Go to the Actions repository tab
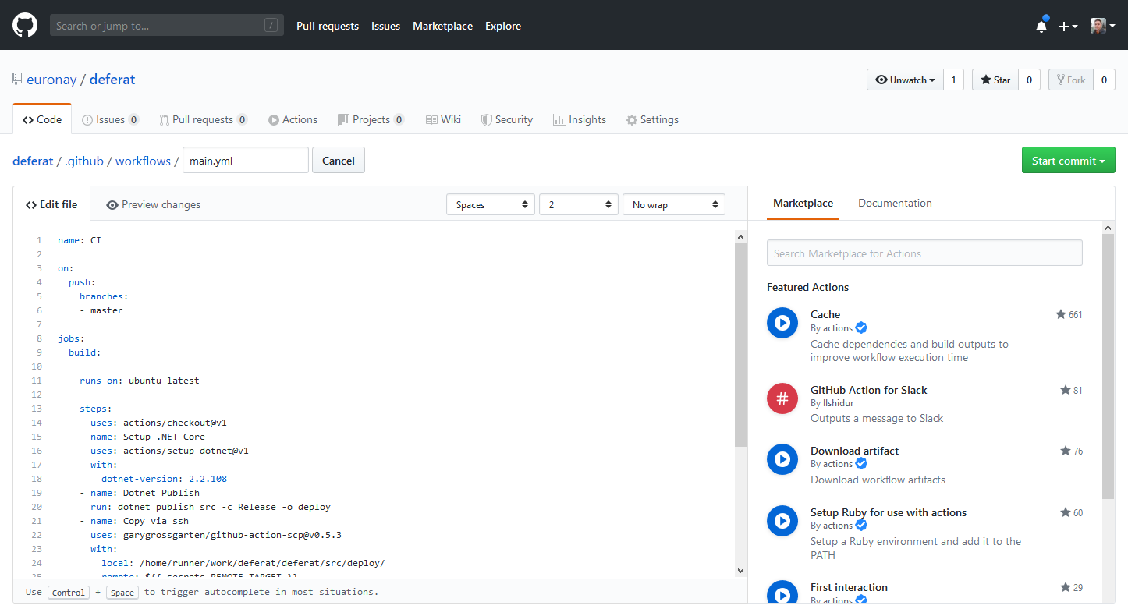This screenshot has width=1128, height=616. 293,119
